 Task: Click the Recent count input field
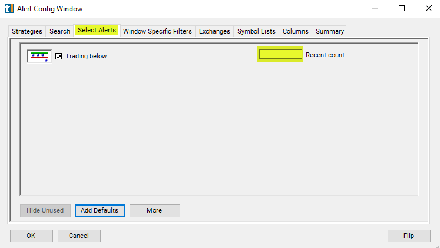pyautogui.click(x=280, y=54)
